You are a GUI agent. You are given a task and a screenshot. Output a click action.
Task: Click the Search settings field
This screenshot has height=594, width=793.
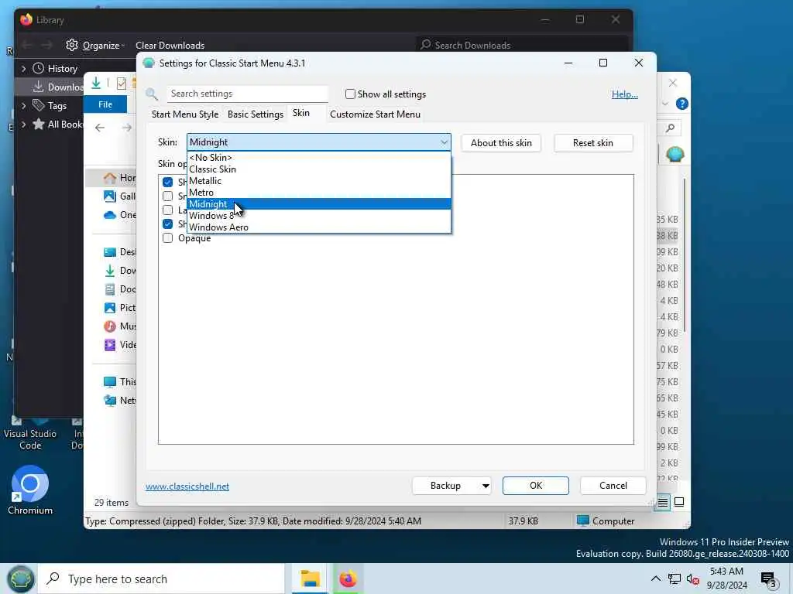tap(247, 94)
